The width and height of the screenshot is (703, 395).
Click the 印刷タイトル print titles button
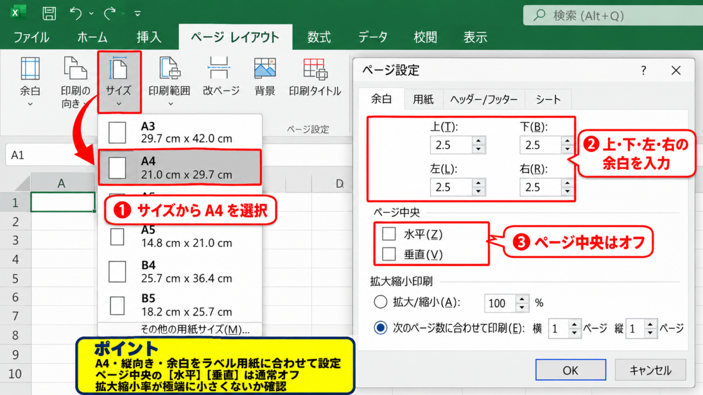point(315,77)
